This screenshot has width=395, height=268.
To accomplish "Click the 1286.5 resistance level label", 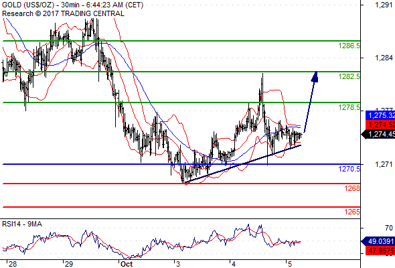I will click(349, 46).
